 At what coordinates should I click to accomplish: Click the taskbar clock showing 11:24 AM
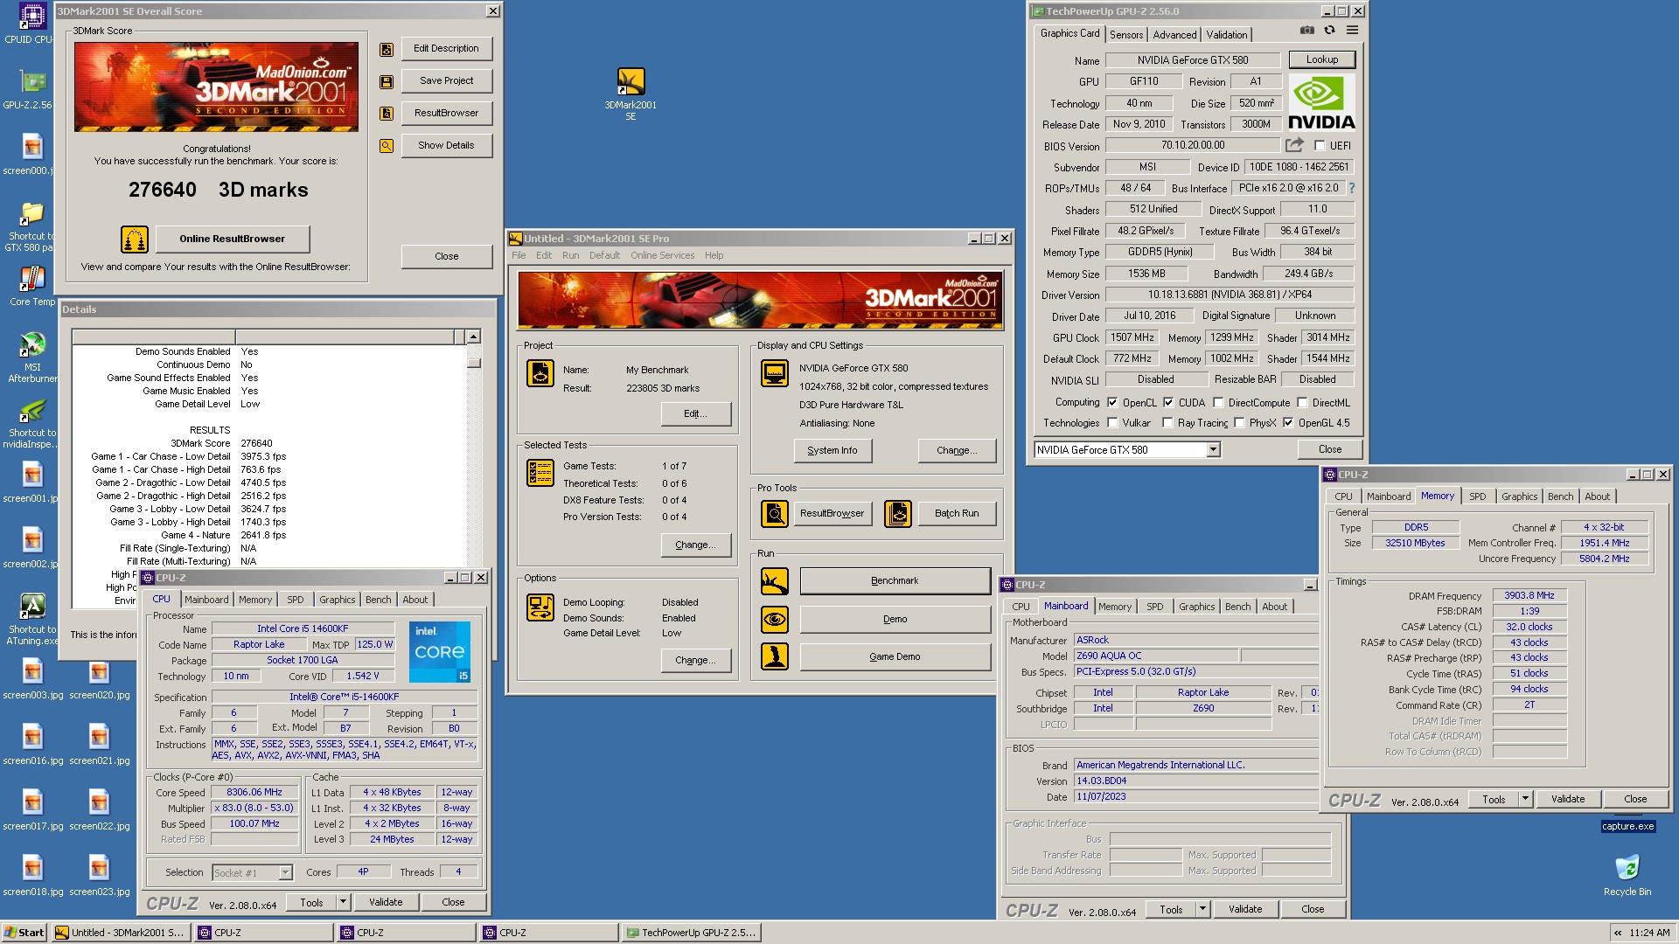[1649, 933]
